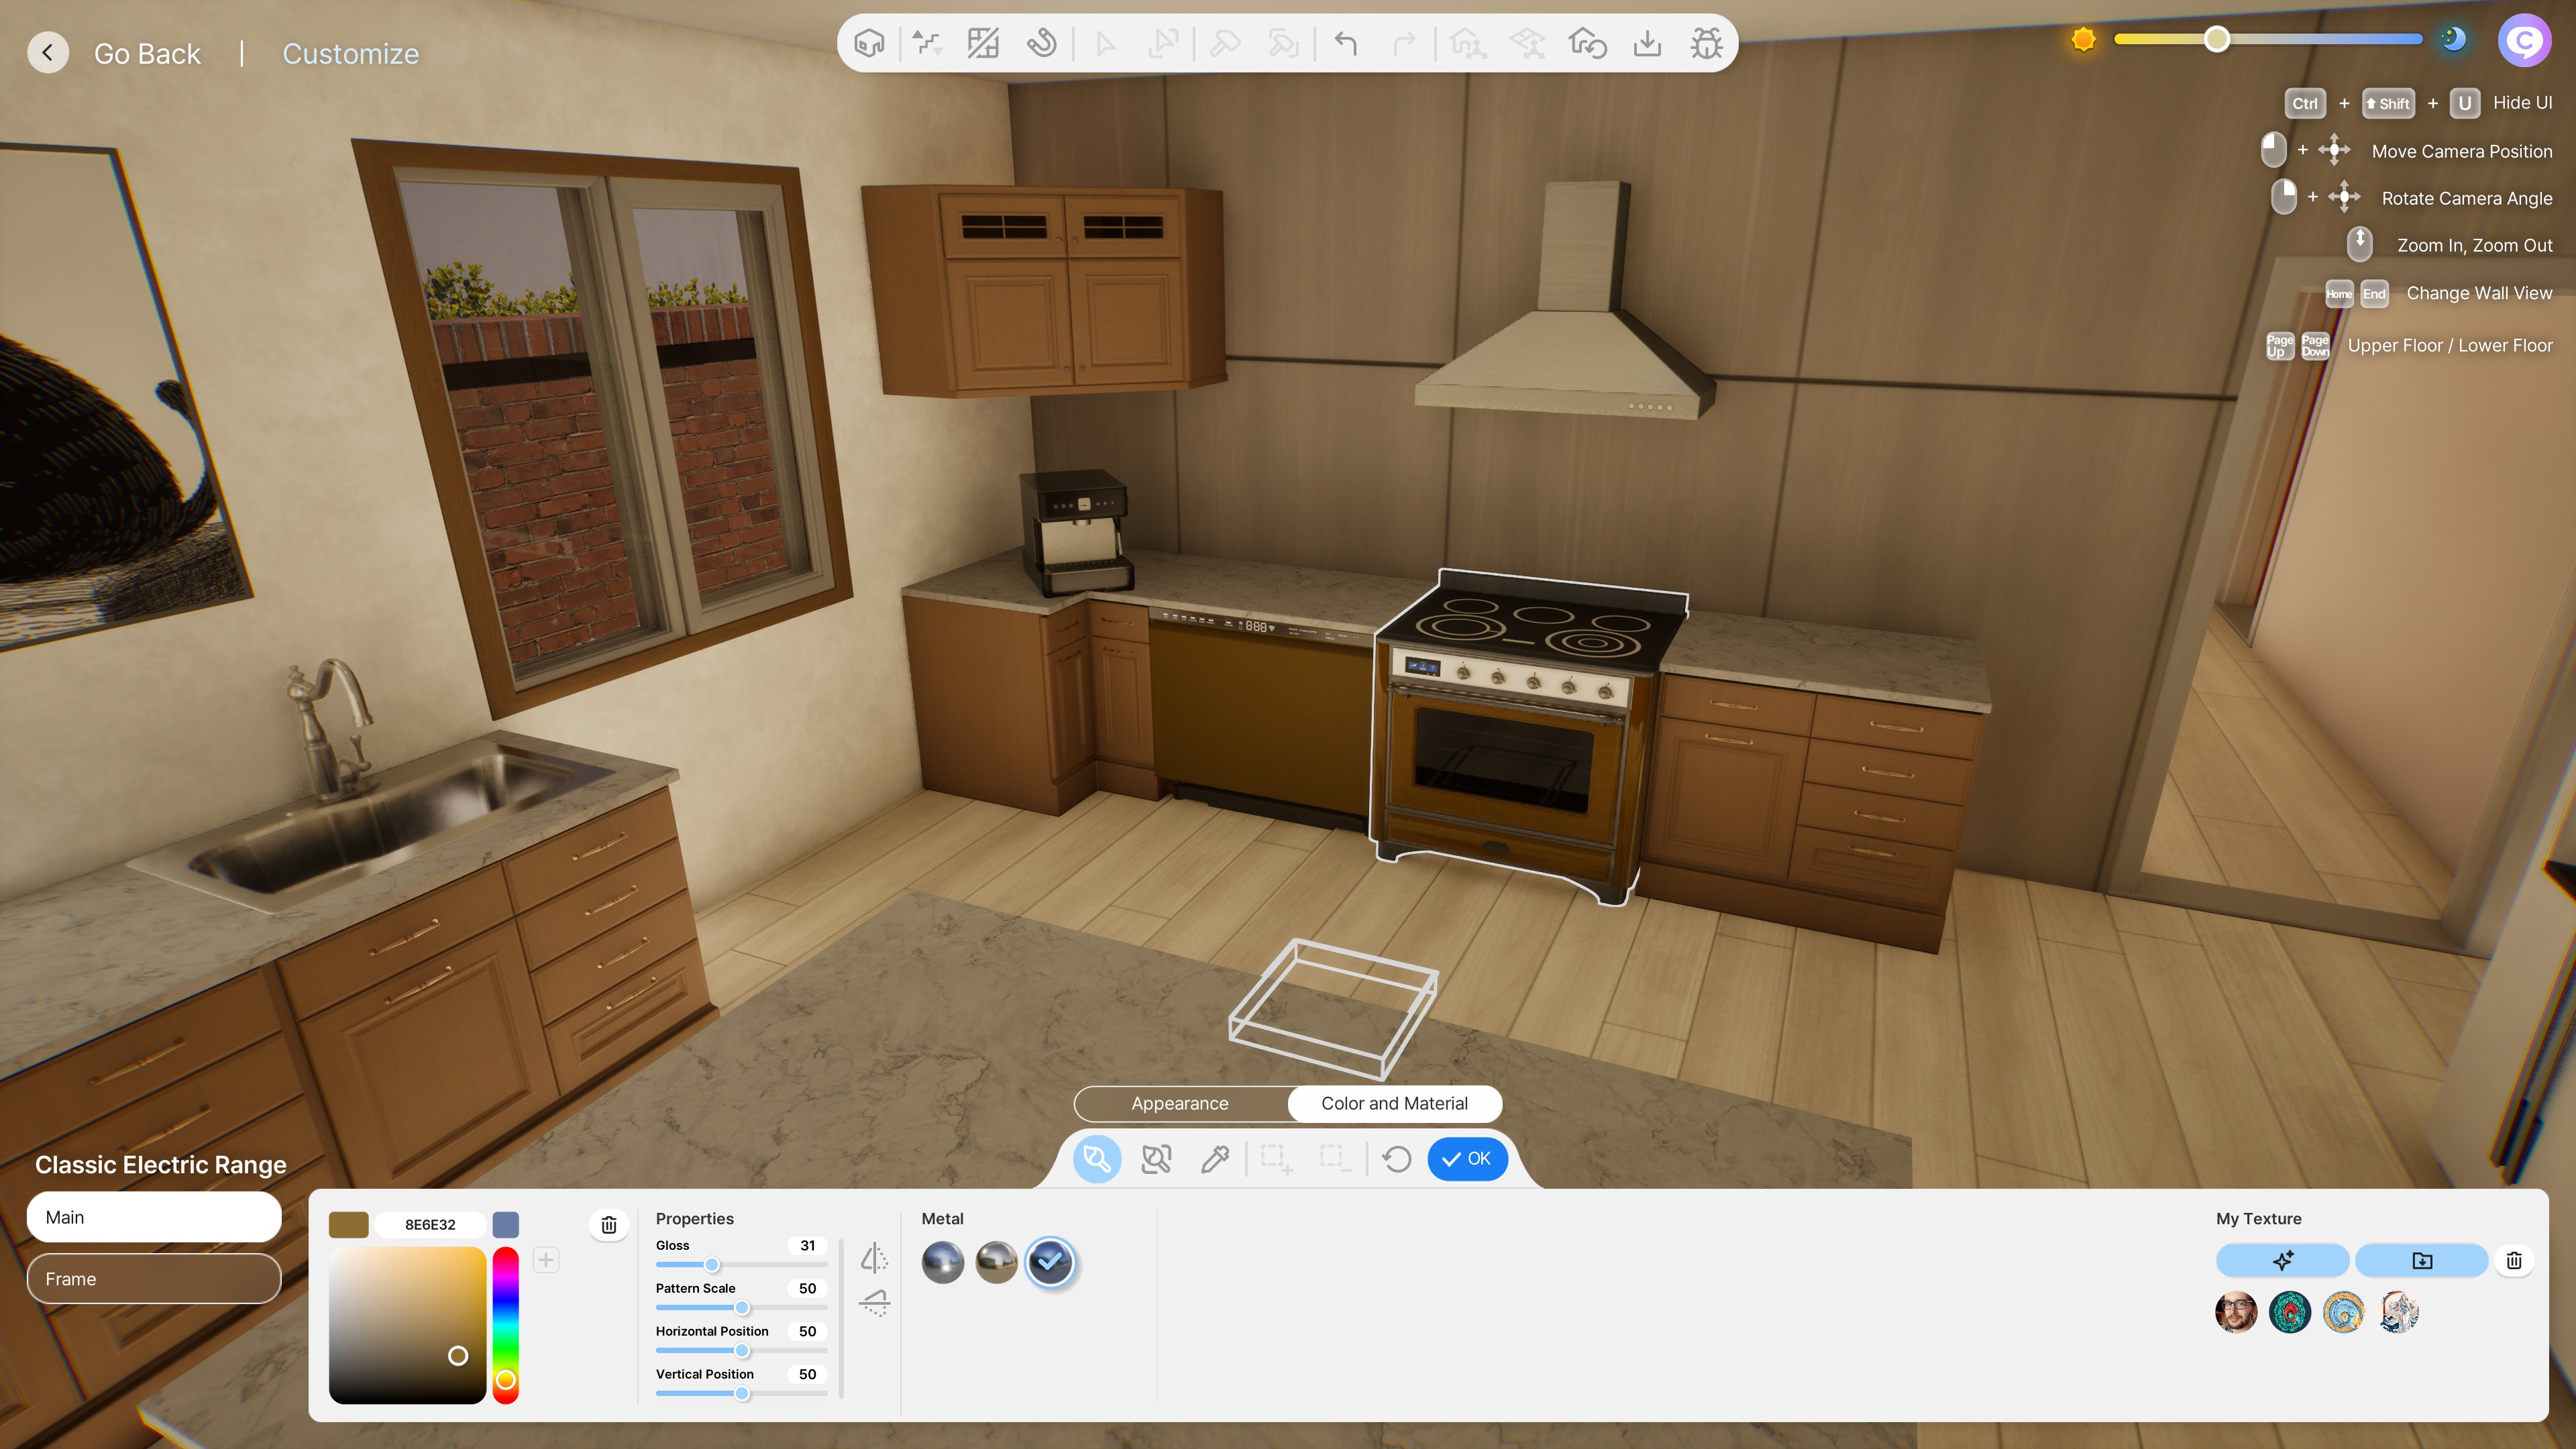Toggle the magnet snap icon
The width and height of the screenshot is (2576, 1449).
(x=1042, y=43)
